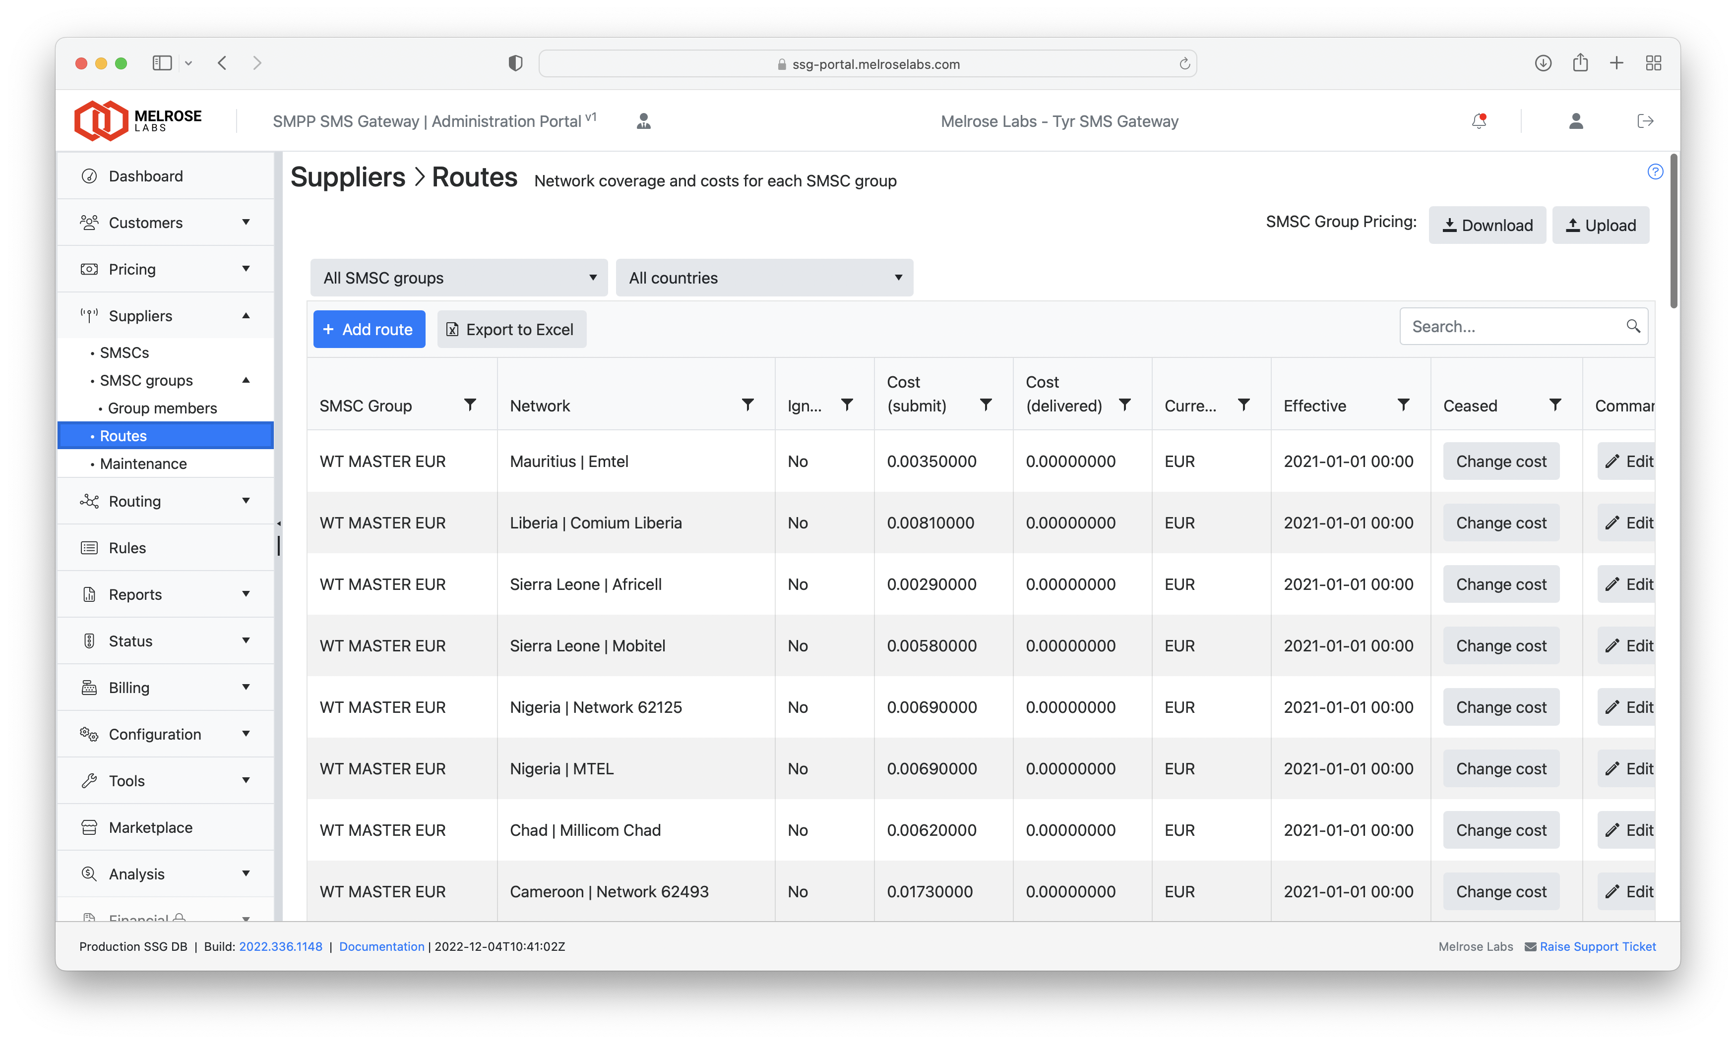Expand the Customers menu
1736x1044 pixels.
pos(165,222)
